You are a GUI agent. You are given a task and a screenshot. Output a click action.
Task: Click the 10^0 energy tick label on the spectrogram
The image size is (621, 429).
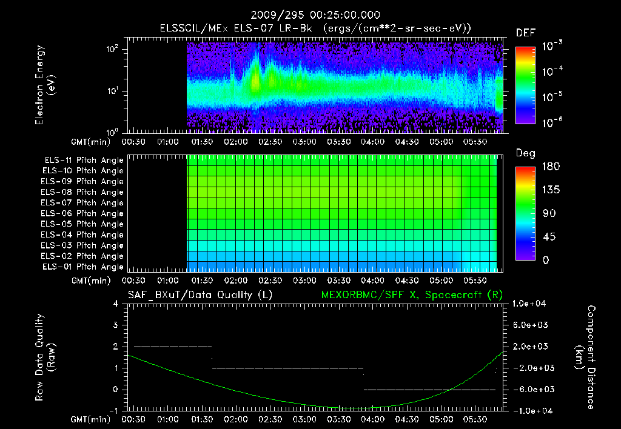112,131
